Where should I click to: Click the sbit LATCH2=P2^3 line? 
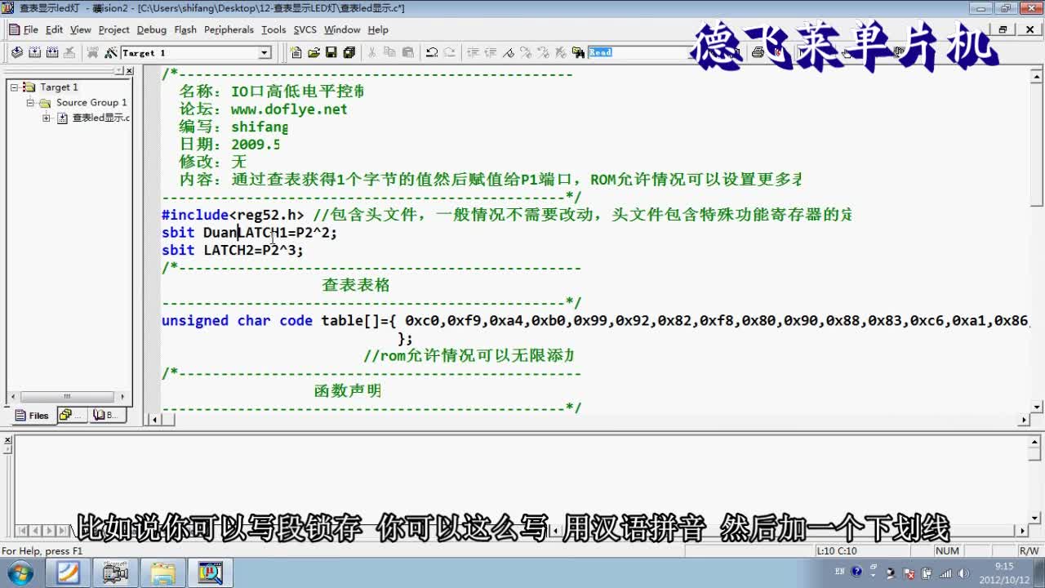[x=233, y=250]
